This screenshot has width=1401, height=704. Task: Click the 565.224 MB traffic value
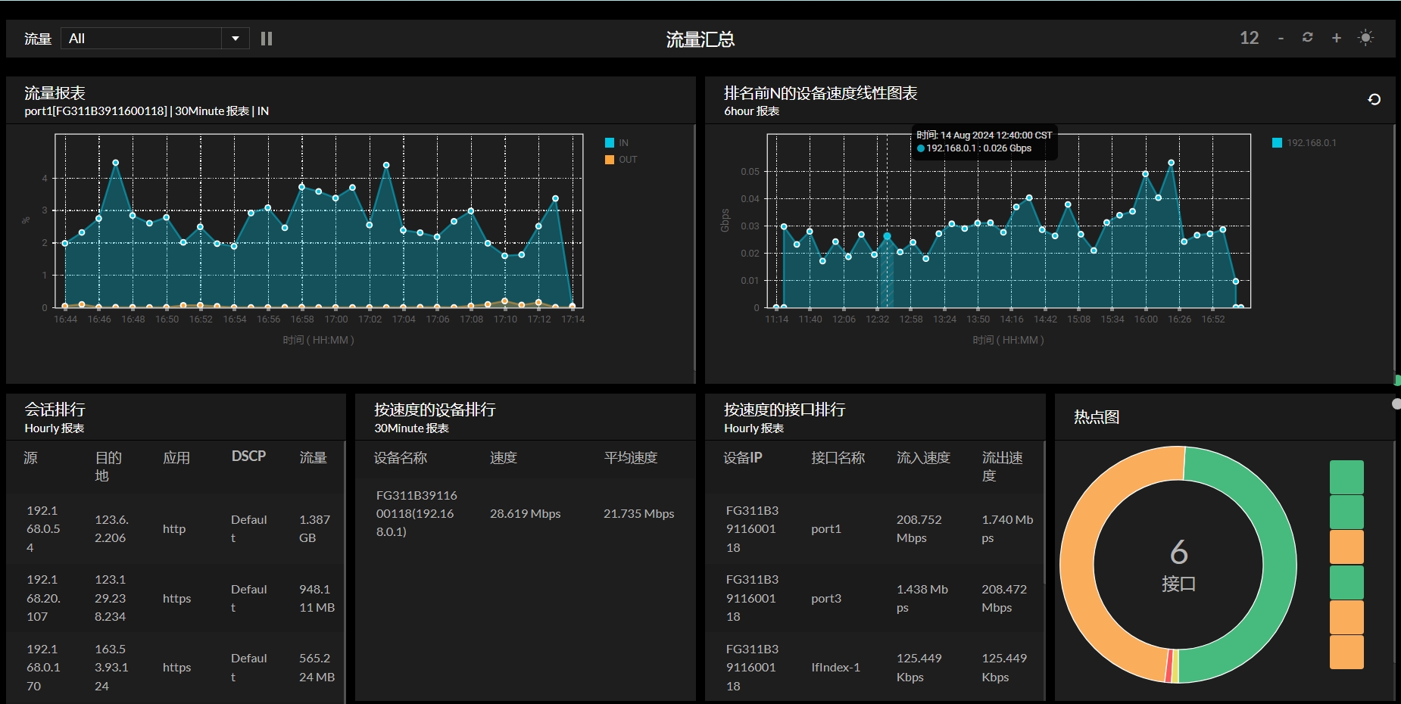click(317, 667)
